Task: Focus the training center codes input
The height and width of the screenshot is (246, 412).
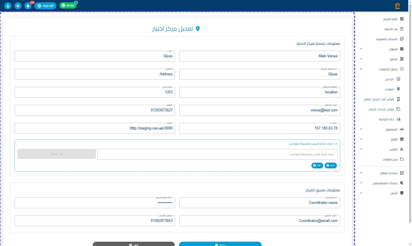Action: tap(217, 154)
